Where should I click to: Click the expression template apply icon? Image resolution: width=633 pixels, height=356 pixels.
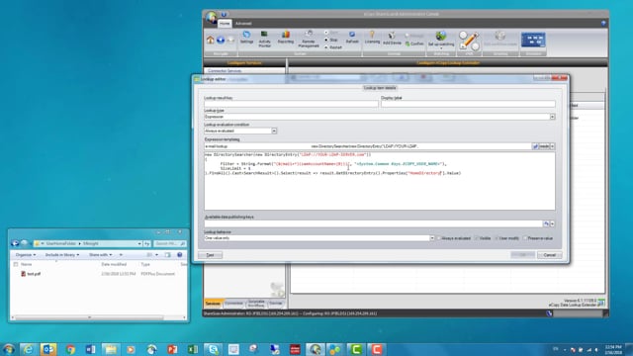tap(535, 146)
